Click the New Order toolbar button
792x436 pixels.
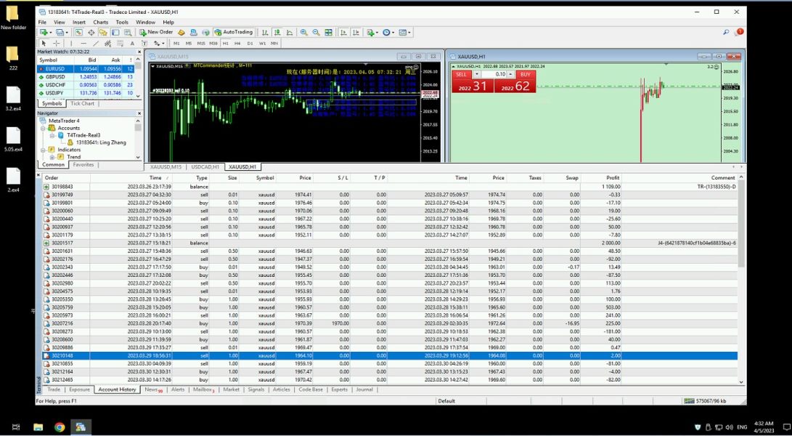[156, 32]
